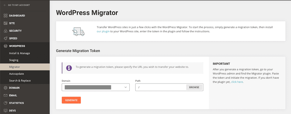Click the Dashboard grid icon

tap(5, 16)
